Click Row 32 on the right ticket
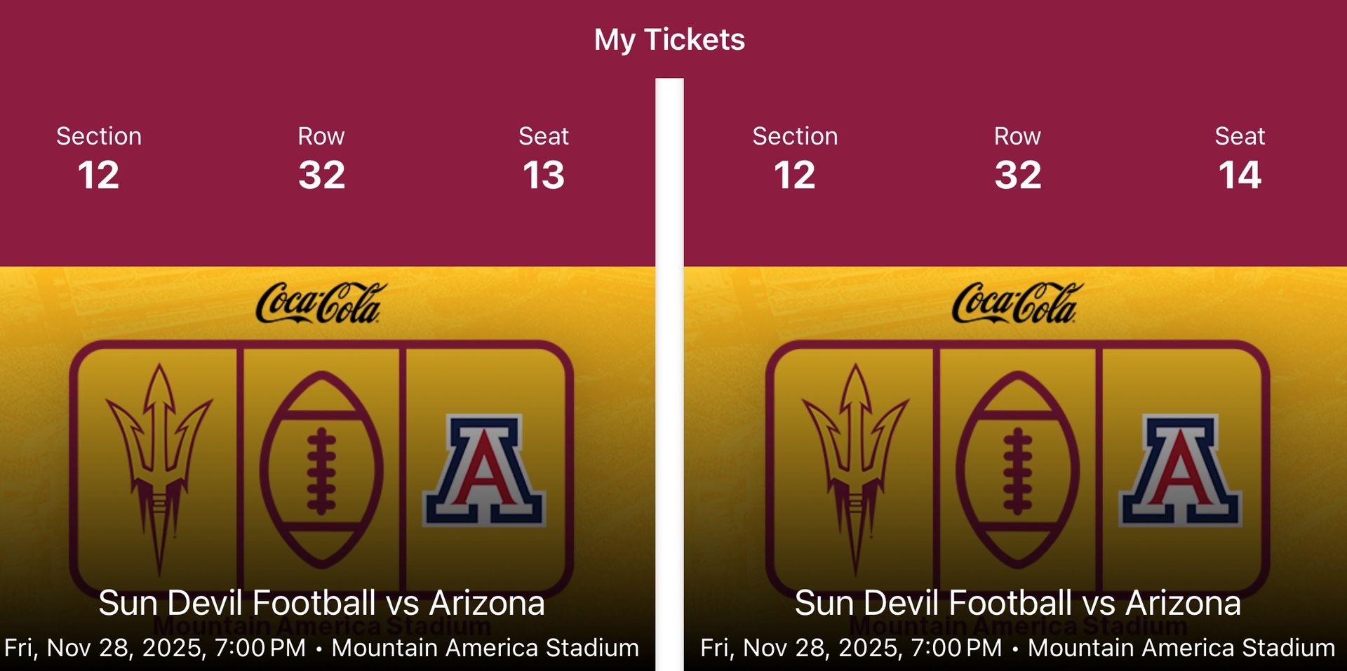Image resolution: width=1347 pixels, height=671 pixels. click(x=1017, y=174)
